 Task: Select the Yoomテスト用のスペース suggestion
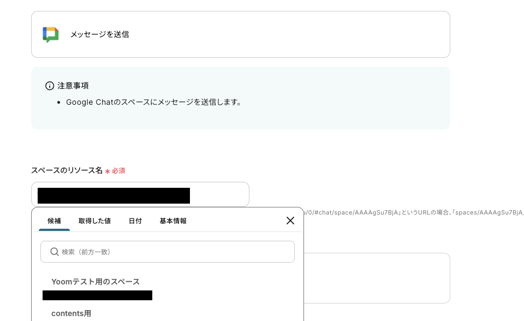click(x=96, y=282)
